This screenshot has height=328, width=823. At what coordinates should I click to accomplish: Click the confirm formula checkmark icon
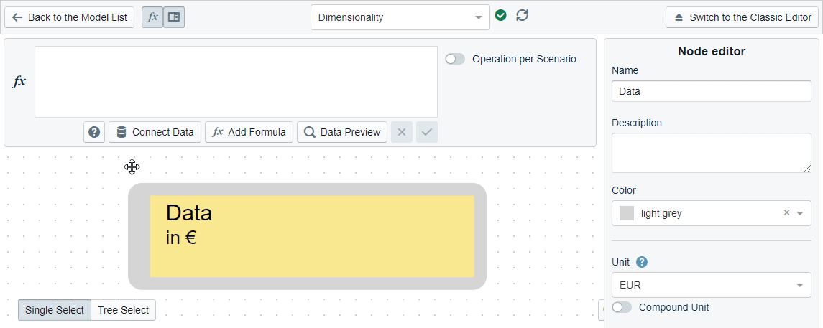click(x=427, y=132)
